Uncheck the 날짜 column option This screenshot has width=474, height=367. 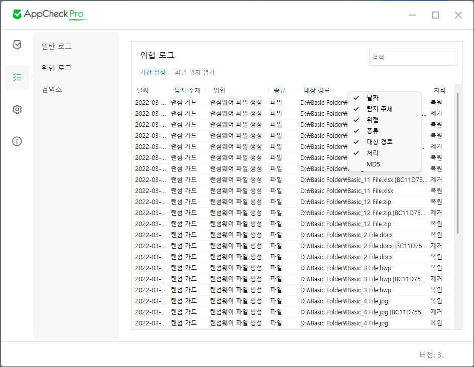point(373,98)
